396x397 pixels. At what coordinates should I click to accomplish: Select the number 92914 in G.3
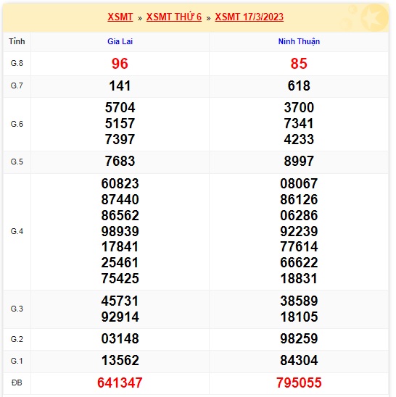(x=120, y=317)
